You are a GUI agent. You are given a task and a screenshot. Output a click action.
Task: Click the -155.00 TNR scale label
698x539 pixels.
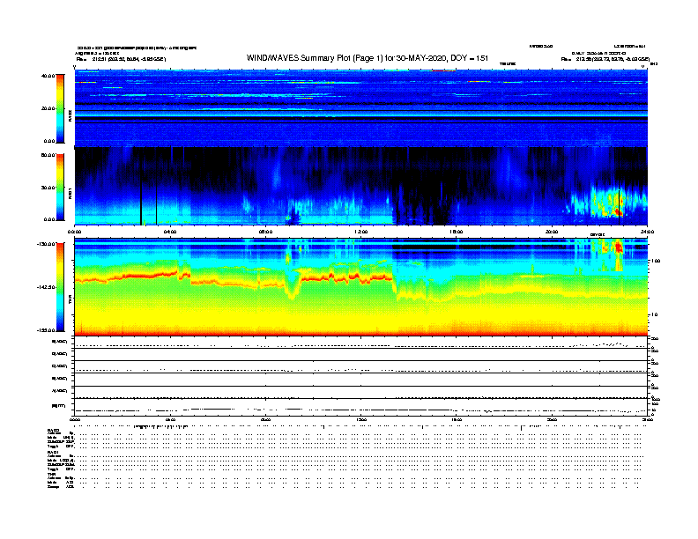click(46, 330)
